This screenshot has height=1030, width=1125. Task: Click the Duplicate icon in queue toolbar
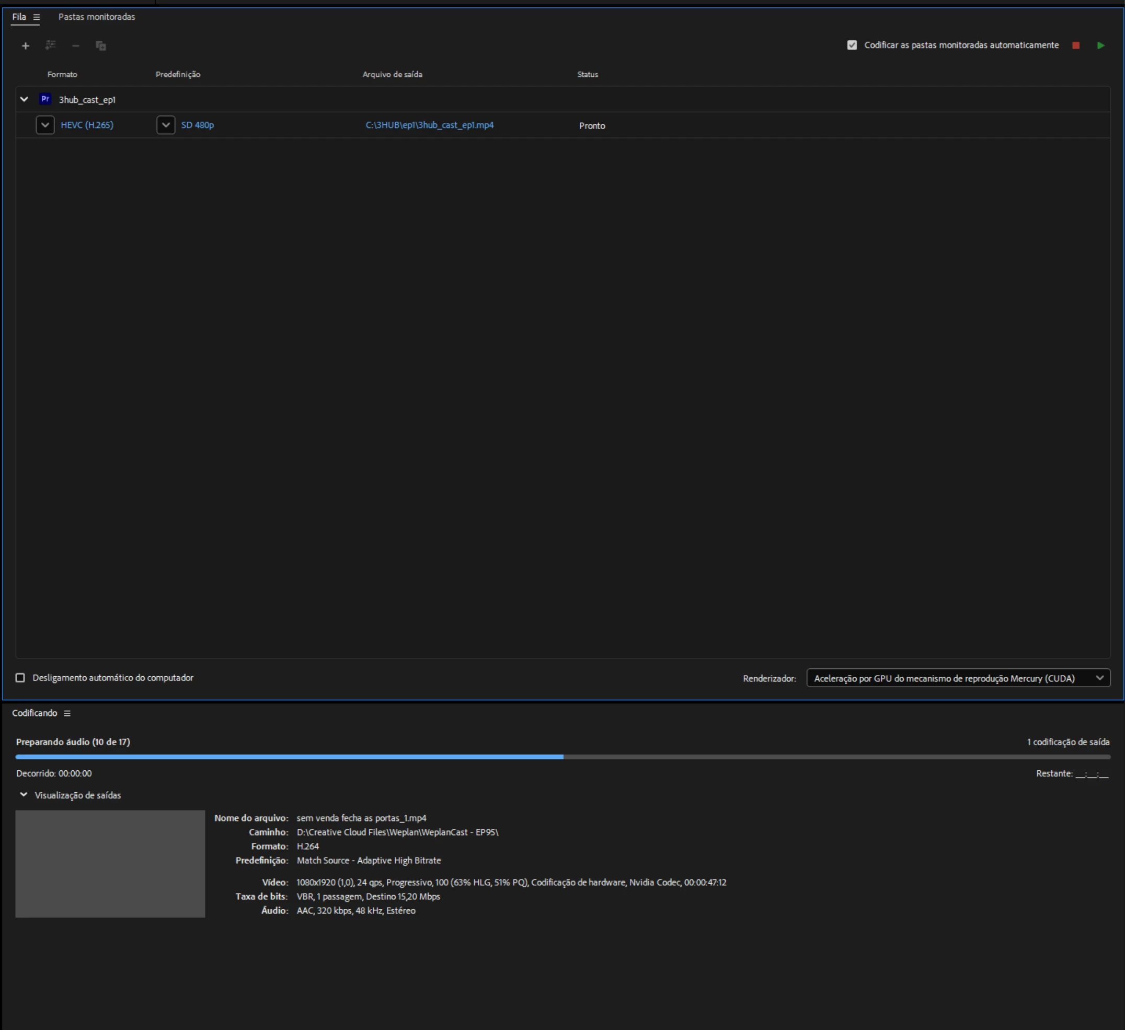(x=101, y=46)
